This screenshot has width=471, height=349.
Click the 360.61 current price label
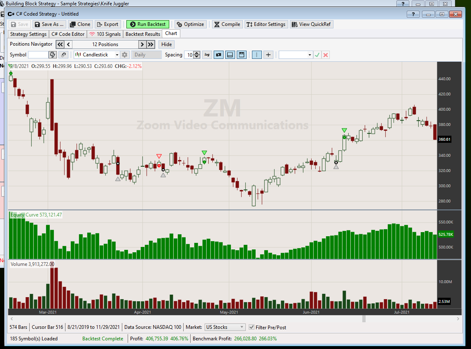pyautogui.click(x=444, y=140)
